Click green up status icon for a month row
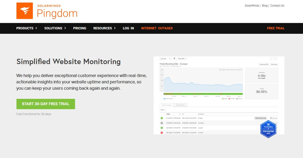This screenshot has height=158, width=303. pos(162,128)
